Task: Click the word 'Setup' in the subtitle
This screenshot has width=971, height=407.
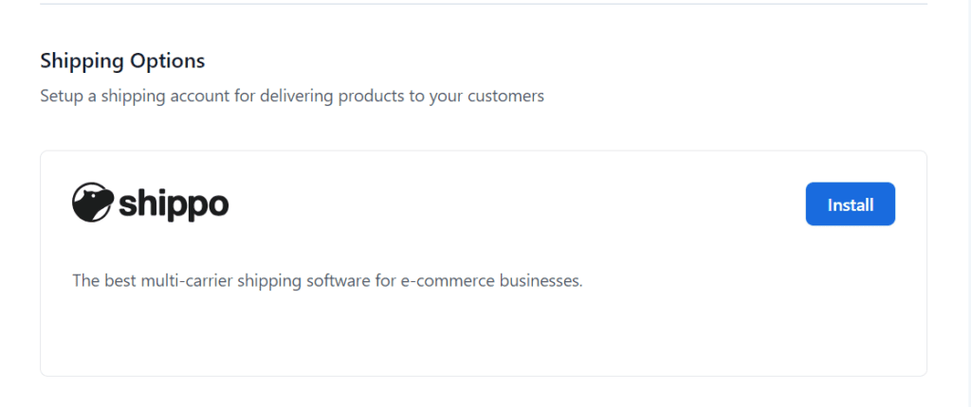Action: tap(62, 96)
